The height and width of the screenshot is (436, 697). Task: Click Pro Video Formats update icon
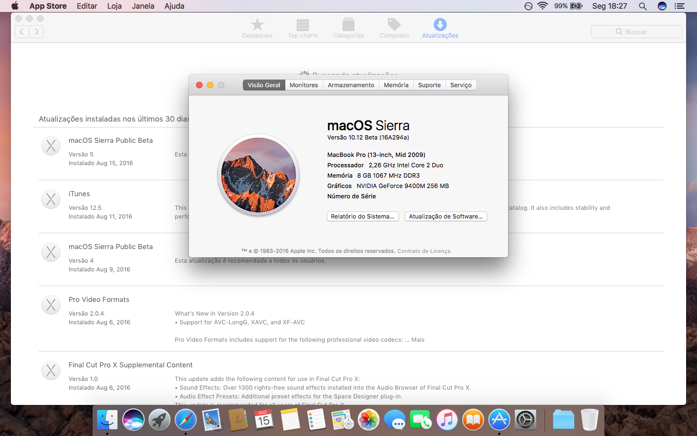[x=51, y=305]
